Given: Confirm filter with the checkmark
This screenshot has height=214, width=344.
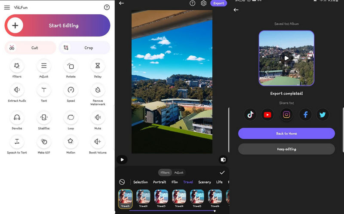Looking at the screenshot, I should point(222,173).
